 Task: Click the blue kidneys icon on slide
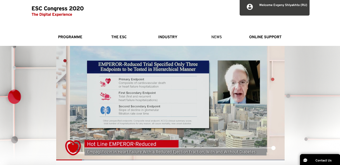105,110
